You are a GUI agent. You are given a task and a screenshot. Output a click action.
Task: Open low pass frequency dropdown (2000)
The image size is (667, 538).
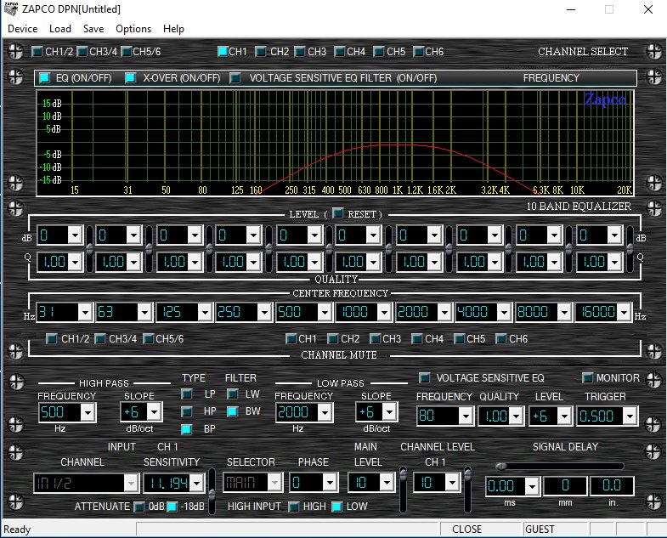325,412
